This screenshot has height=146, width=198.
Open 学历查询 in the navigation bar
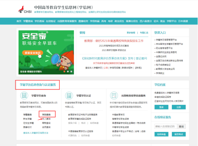[39, 21]
